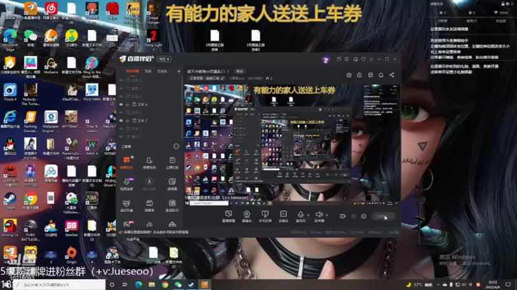Click the padlock icon above preview
Image resolution: width=517 pixels, height=290 pixels.
[359, 75]
